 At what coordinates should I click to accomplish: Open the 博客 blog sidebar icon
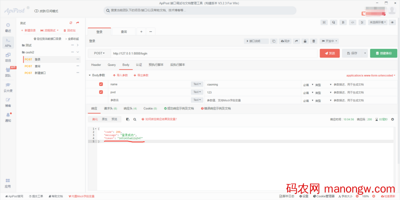tap(8, 102)
